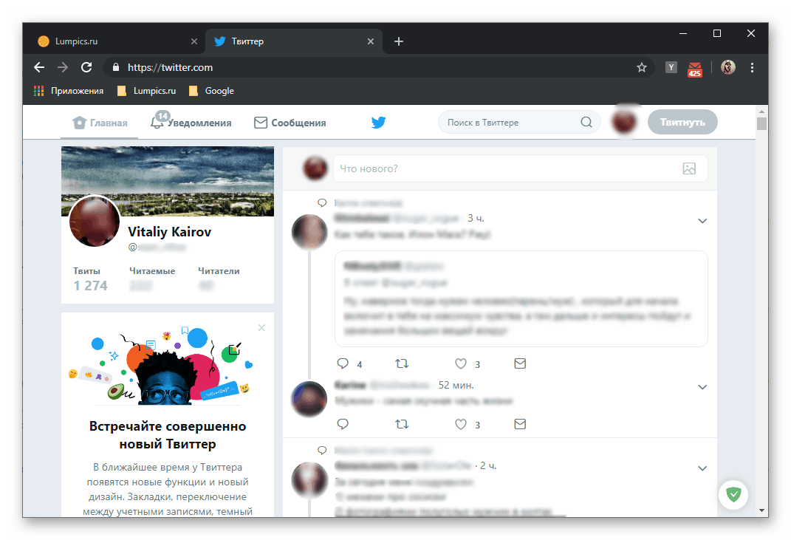Reply to the 52 мин. tweet
791x540 pixels.
[x=343, y=424]
